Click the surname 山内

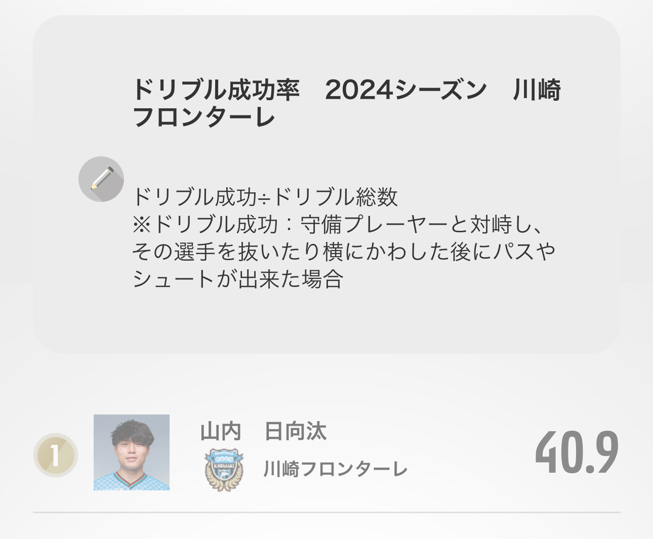point(221,432)
